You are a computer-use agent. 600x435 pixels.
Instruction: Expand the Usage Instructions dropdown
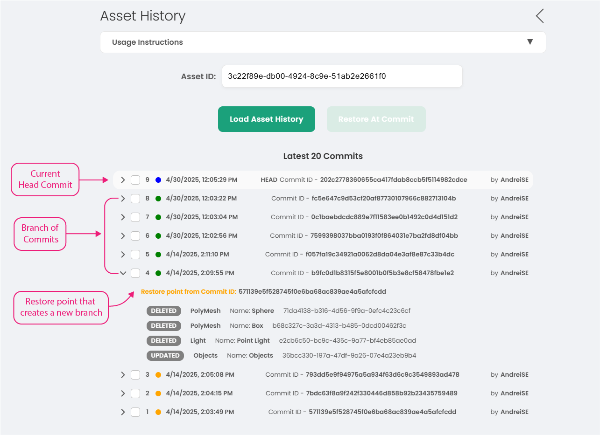click(x=530, y=42)
